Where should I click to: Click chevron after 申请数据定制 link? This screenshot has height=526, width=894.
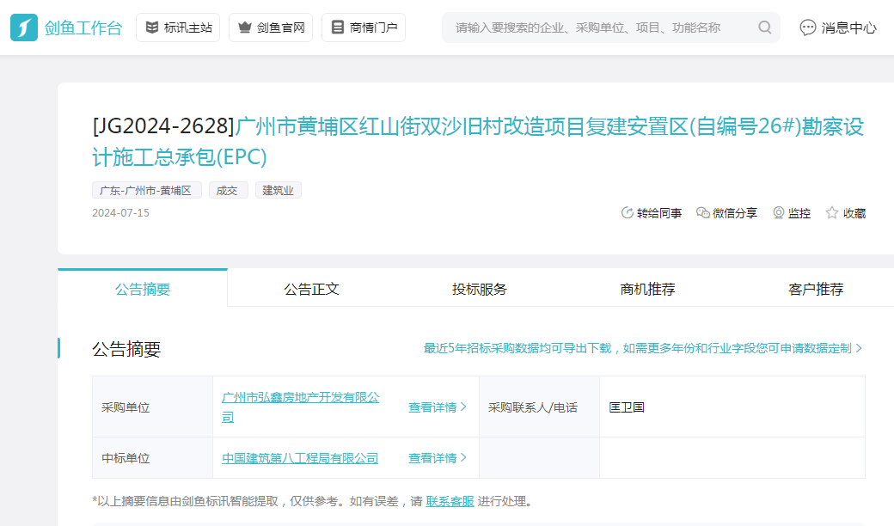pos(859,348)
